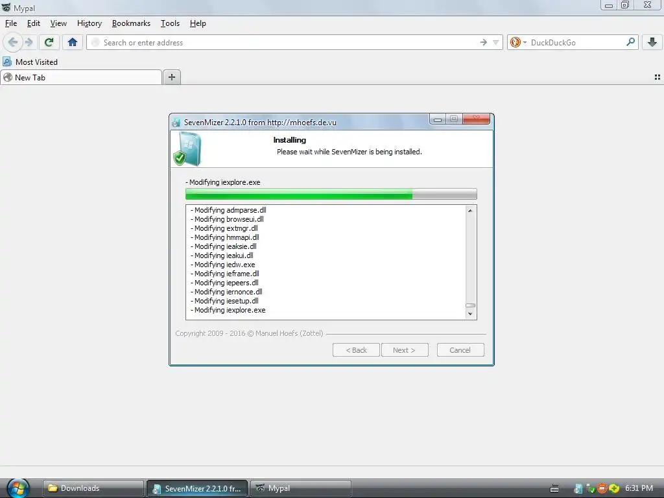
Task: Click the tab groups icon at right
Action: pyautogui.click(x=658, y=77)
